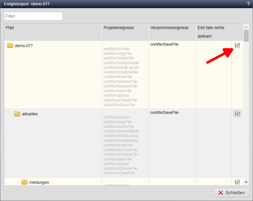Click the vertical scrollbar thumb
The width and height of the screenshot is (253, 201).
246,36
